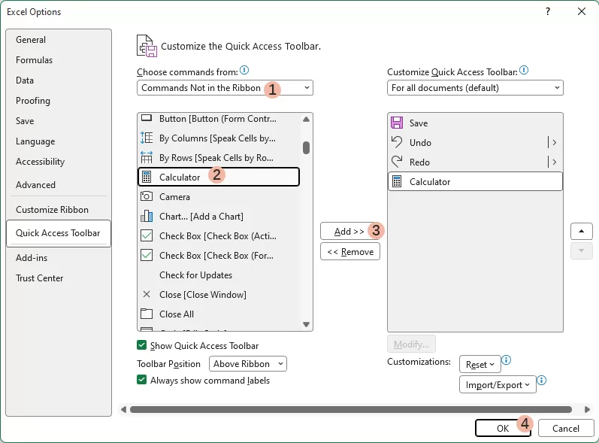This screenshot has width=599, height=443.
Task: Open the Toolbar Position dropdown
Action: [x=248, y=364]
